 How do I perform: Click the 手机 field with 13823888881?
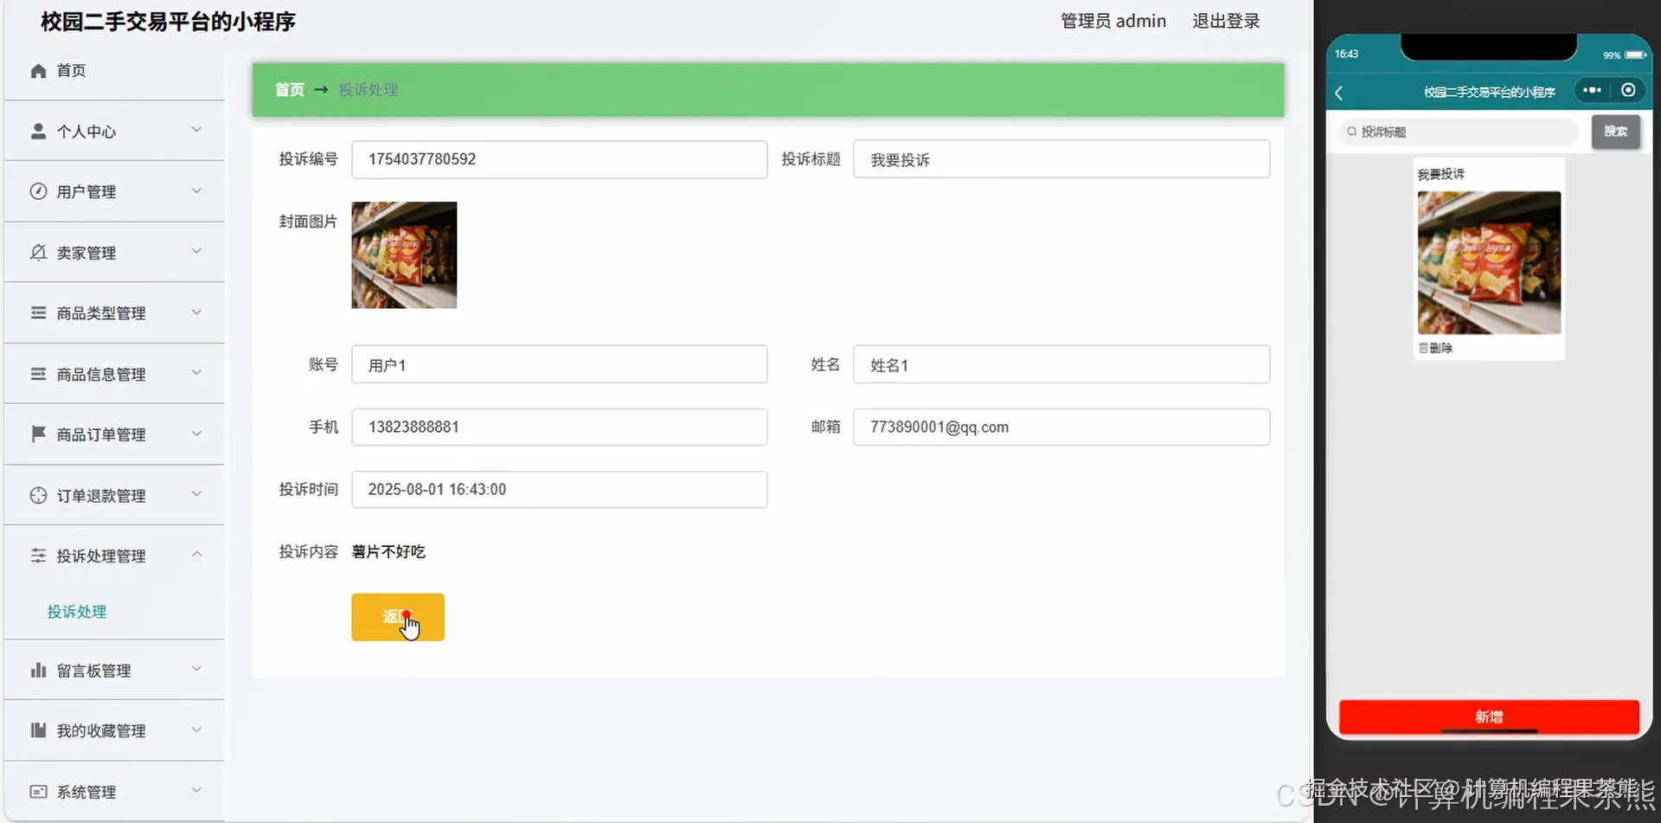point(559,427)
